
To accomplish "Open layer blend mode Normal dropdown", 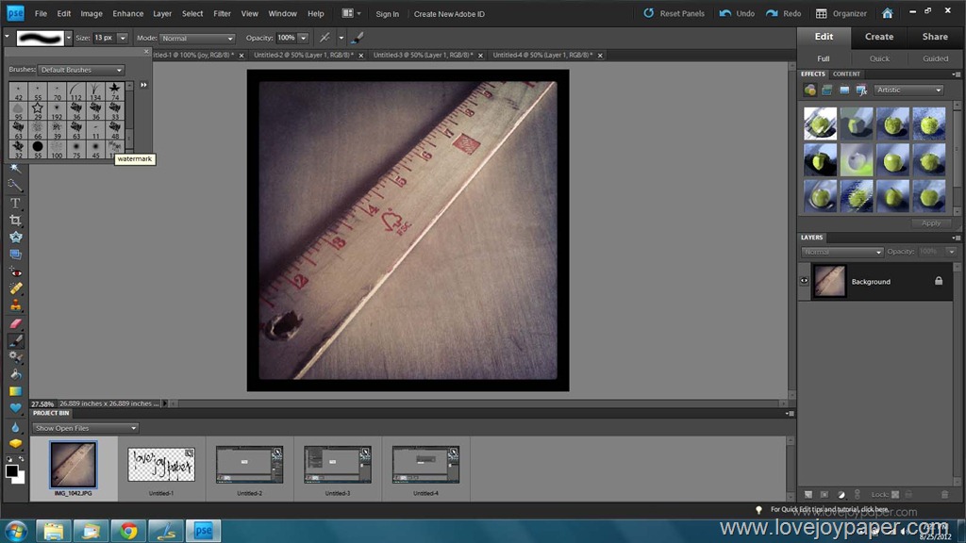I will (x=842, y=252).
